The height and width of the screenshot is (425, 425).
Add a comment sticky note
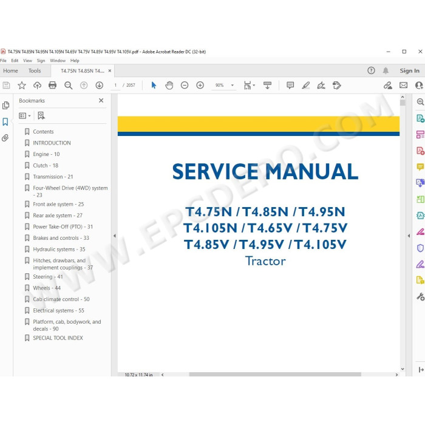(290, 86)
